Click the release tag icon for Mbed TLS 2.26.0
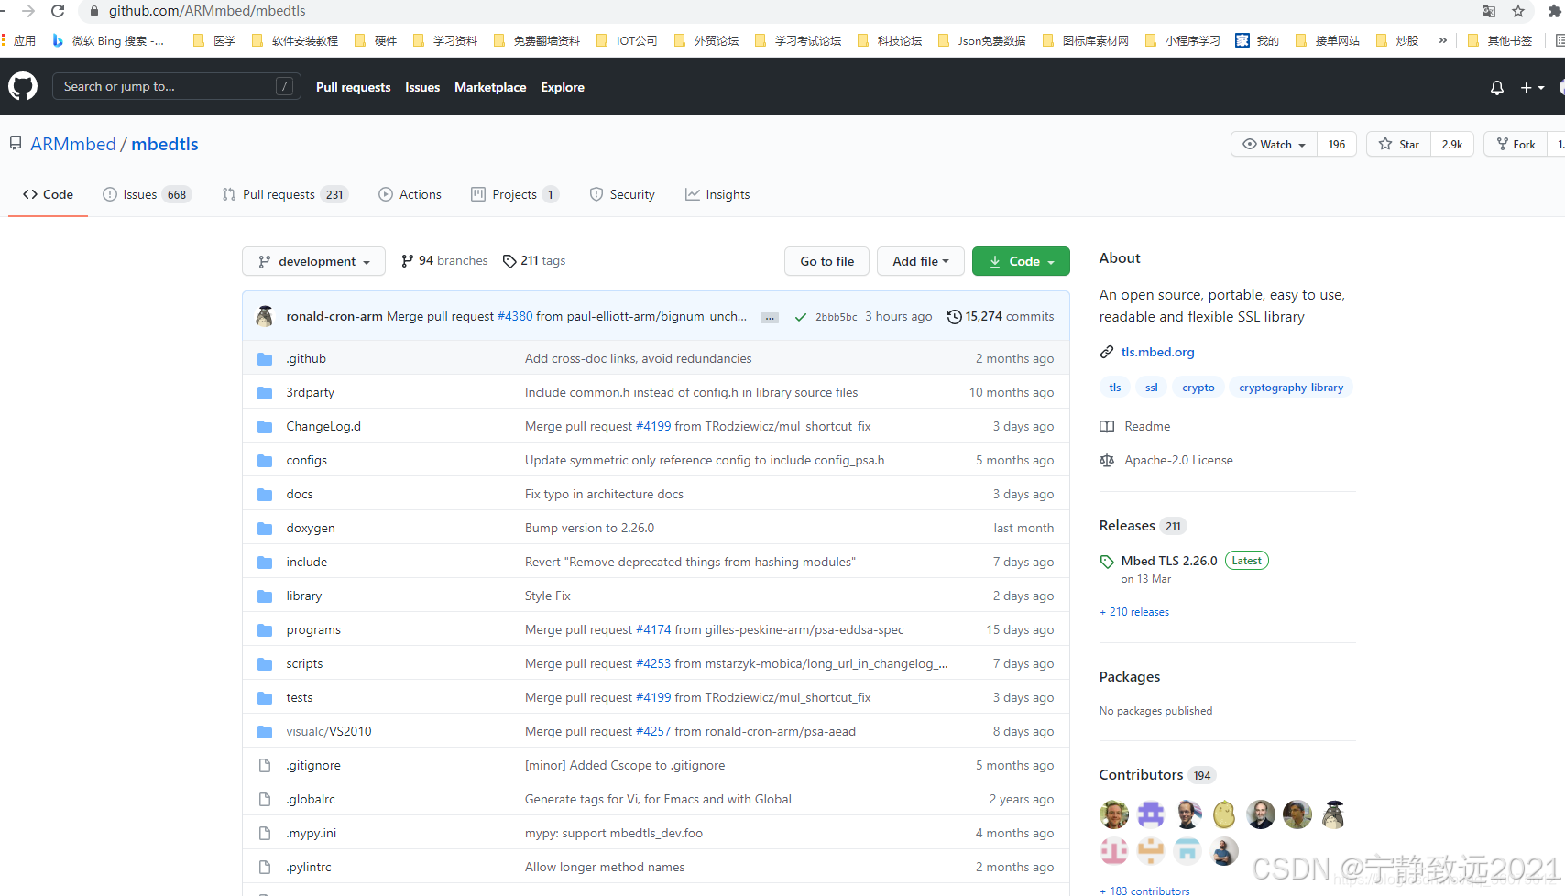 pos(1107,562)
